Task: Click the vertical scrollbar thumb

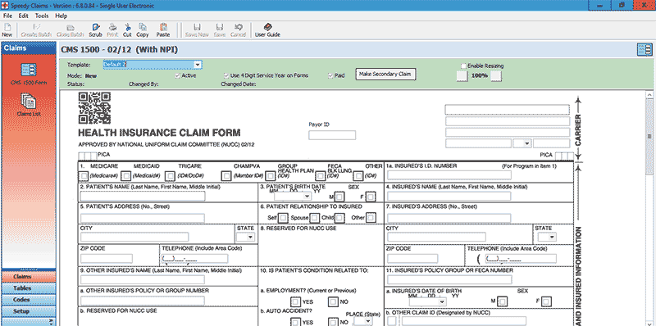Action: pyautogui.click(x=649, y=136)
